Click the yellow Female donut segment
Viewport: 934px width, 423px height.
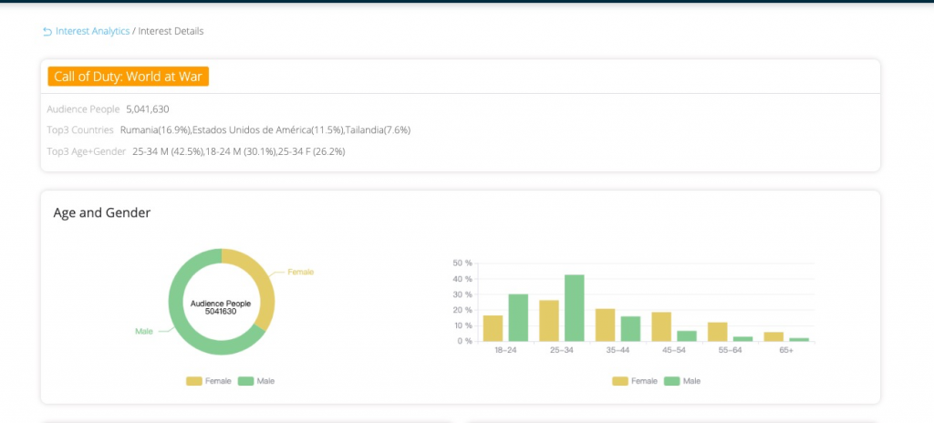pyautogui.click(x=265, y=286)
